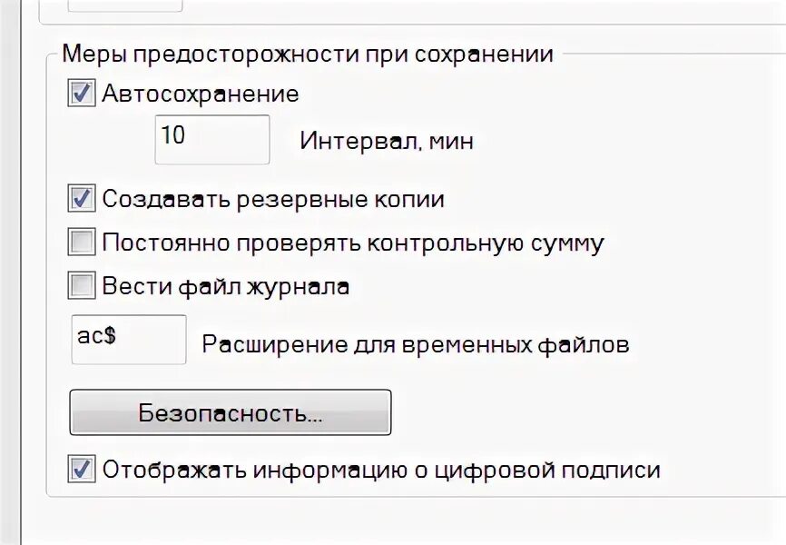Image resolution: width=786 pixels, height=545 pixels.
Task: Click Отображать информацию о цифровой подписи text
Action: click(381, 470)
